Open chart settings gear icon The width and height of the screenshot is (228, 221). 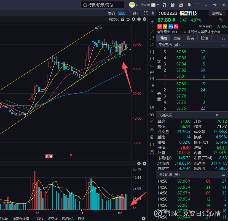coord(144,19)
